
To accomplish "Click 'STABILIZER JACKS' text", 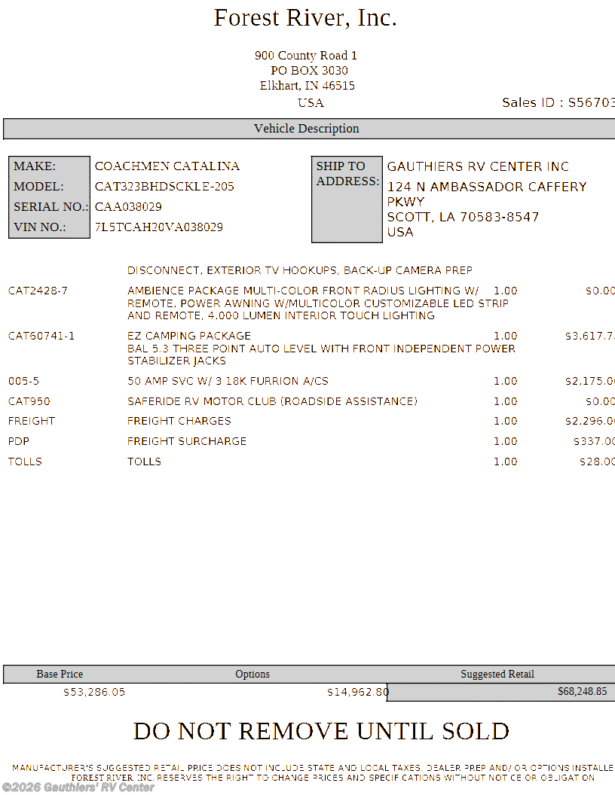I will tap(176, 361).
